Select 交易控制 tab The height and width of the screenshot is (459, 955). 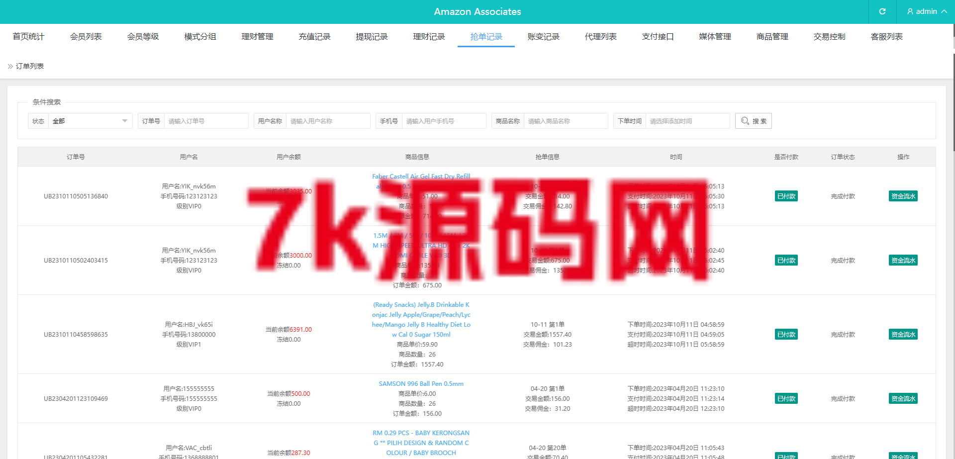[x=829, y=36]
